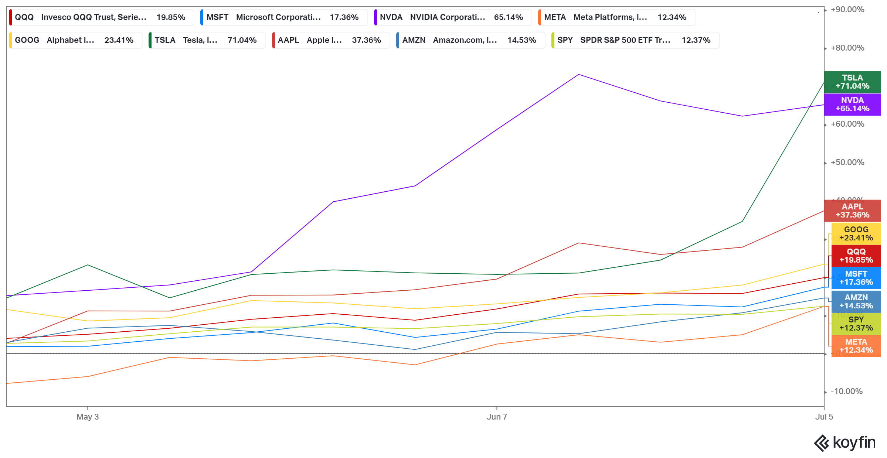Click the 17.36% value in MSFT legend
887x458 pixels.
[344, 17]
